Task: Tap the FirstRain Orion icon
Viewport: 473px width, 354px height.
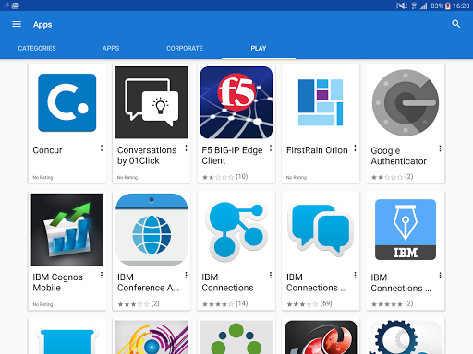Action: pos(321,102)
